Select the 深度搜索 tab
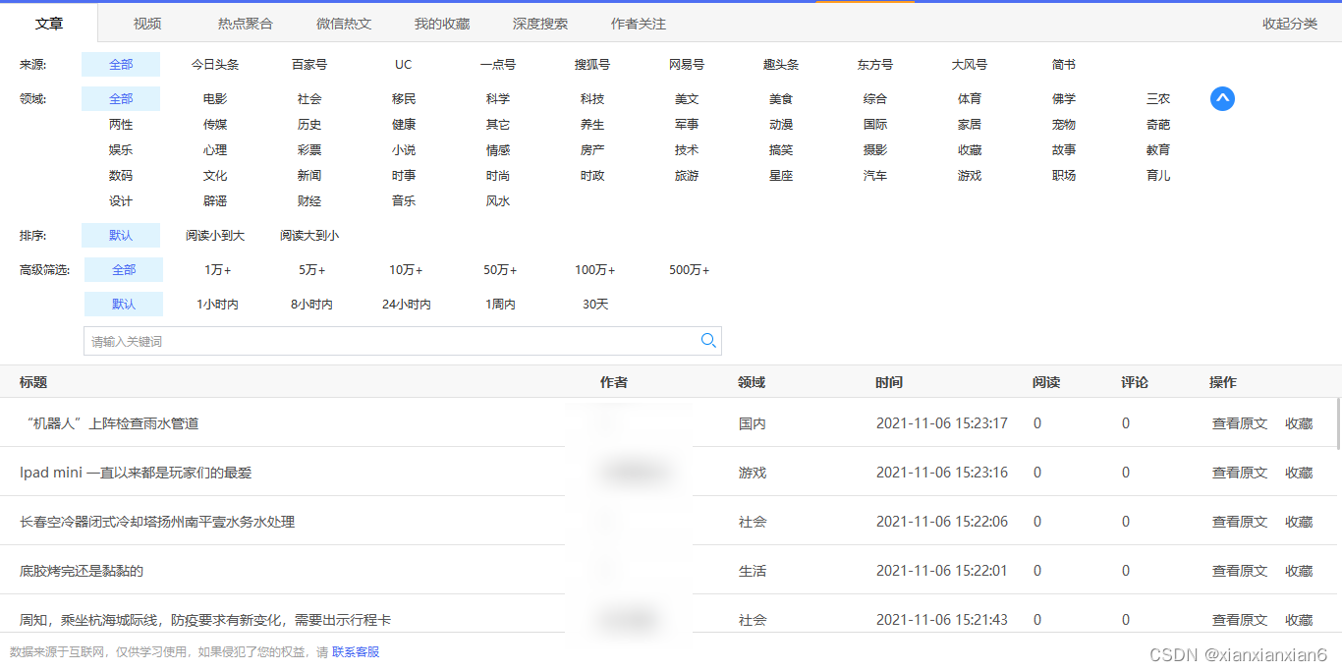 click(540, 24)
